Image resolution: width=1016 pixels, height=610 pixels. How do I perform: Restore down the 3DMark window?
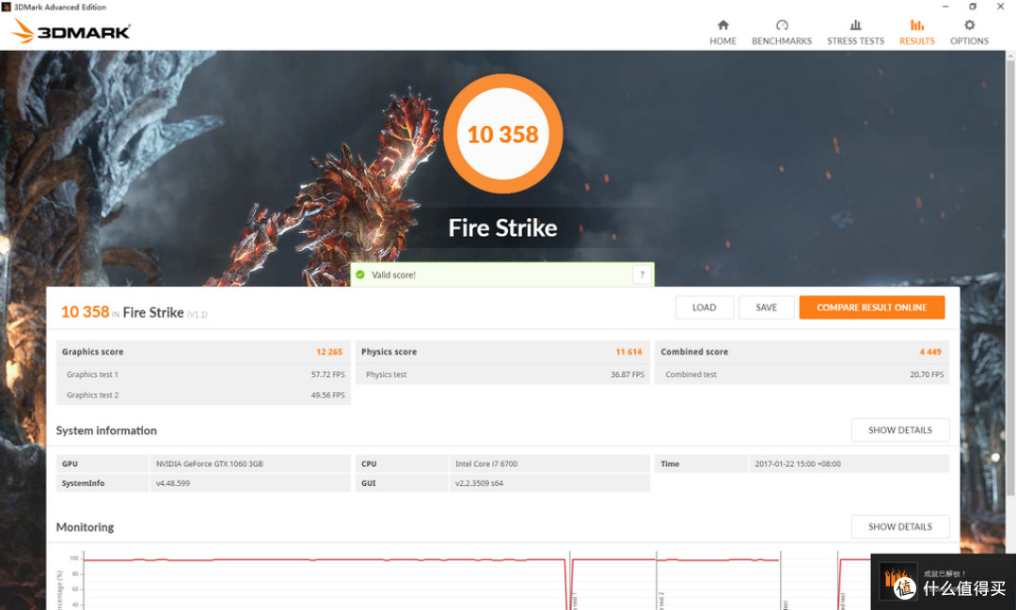(973, 7)
